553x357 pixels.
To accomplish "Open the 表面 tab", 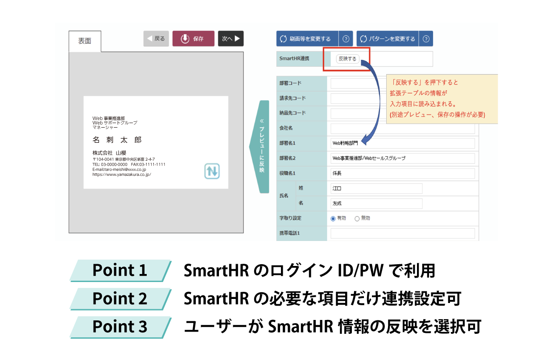I will coord(85,41).
